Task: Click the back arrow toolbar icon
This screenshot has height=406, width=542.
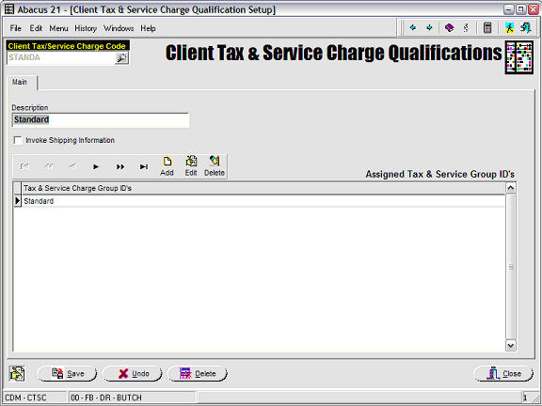Action: (x=412, y=27)
